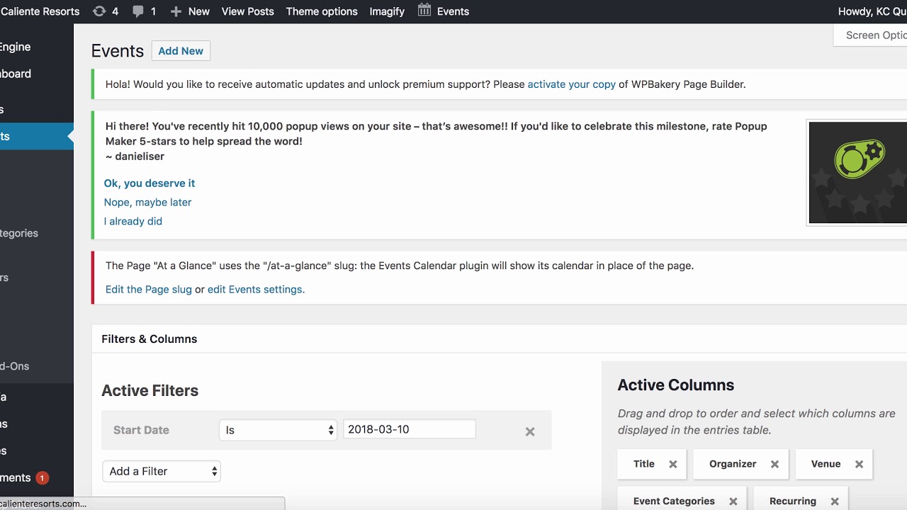Click the 'Nope, maybe later' link
This screenshot has height=510, width=907.
(x=148, y=203)
